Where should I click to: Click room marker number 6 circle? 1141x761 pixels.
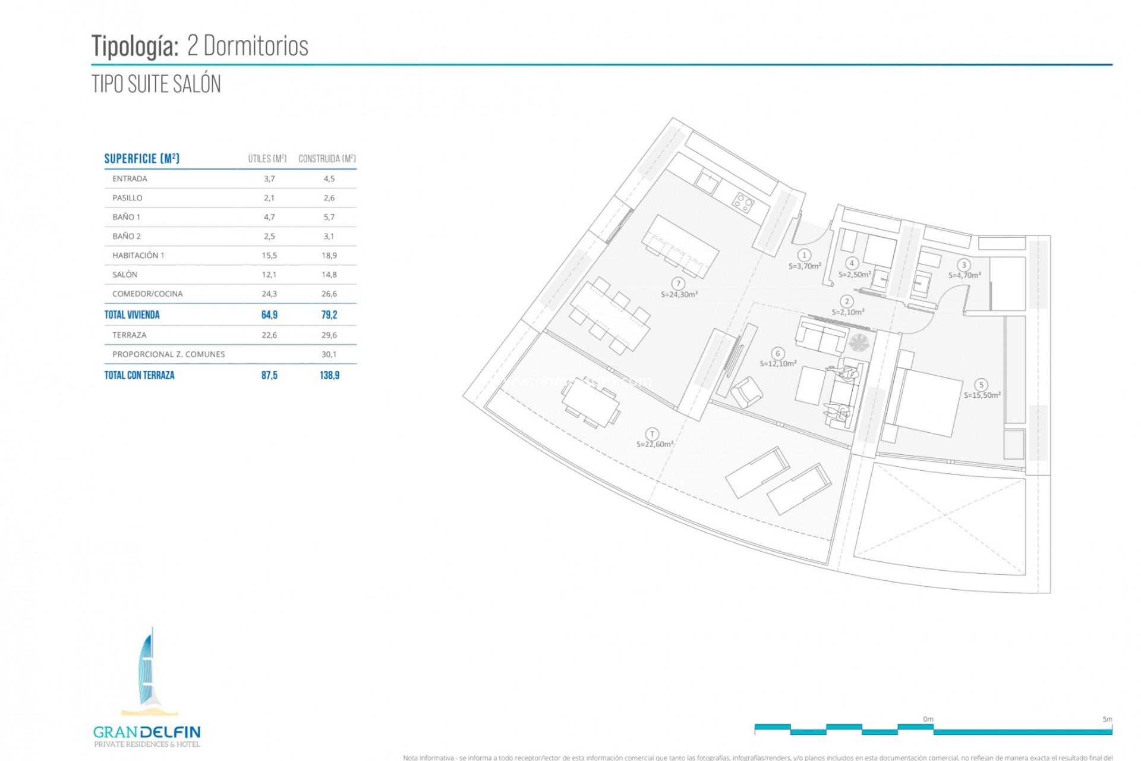777,354
